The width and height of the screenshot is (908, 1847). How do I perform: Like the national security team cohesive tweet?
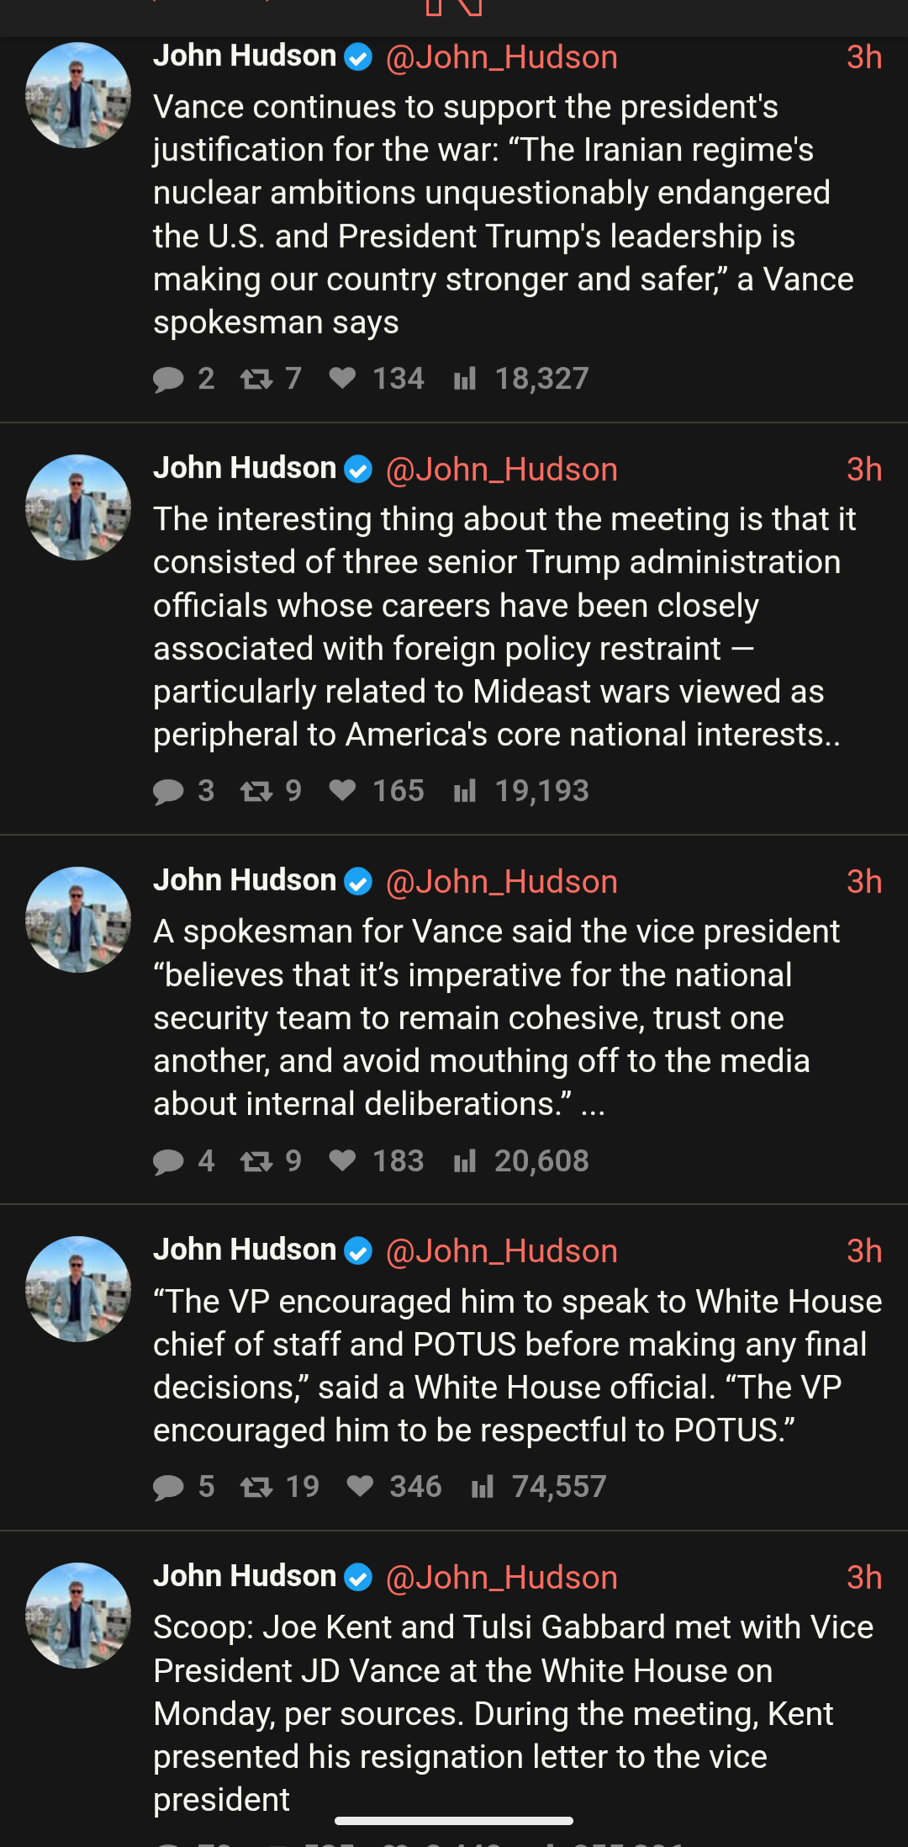(x=342, y=1161)
